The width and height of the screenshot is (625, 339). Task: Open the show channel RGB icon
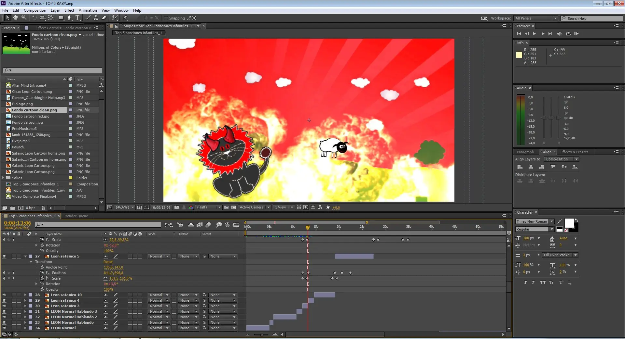click(191, 207)
